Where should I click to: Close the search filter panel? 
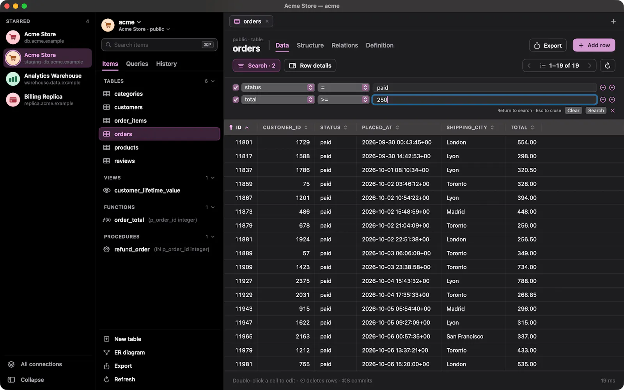(613, 111)
